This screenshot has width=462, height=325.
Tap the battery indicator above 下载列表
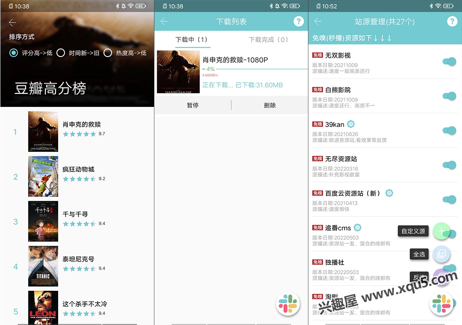(295, 6)
